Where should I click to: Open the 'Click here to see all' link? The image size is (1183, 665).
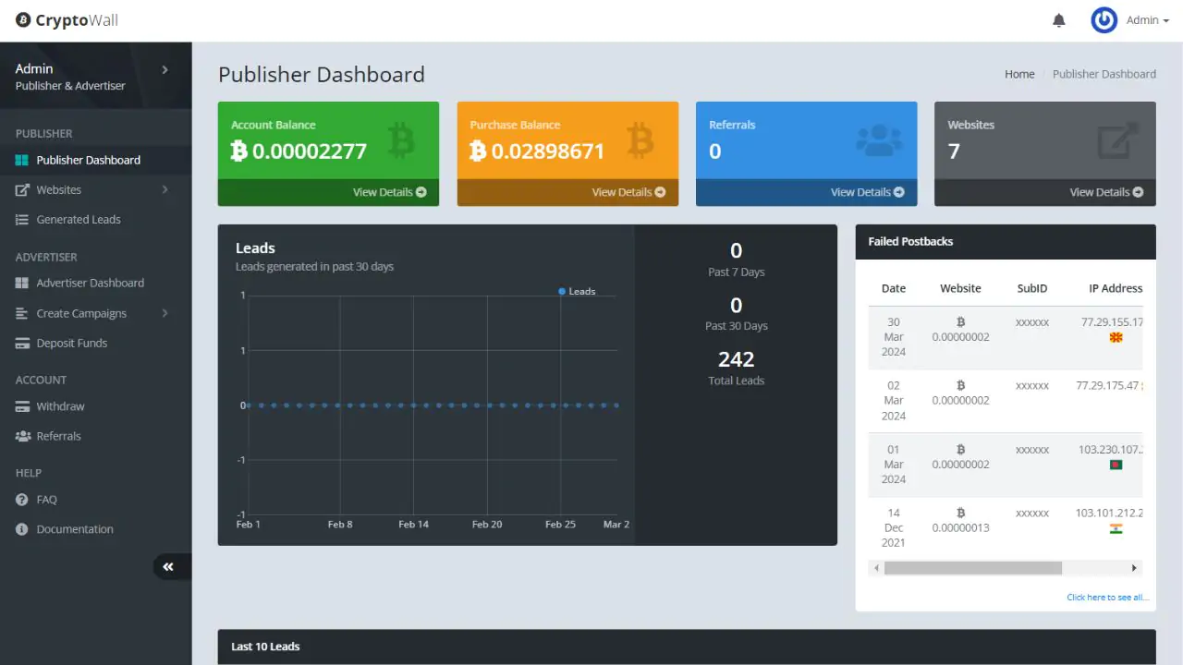coord(1106,597)
